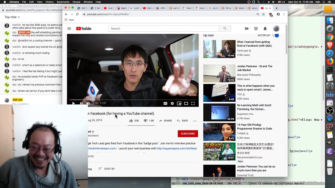Viewport: 335px width, 188px height.
Task: Switch to the How F tab
Action: click(x=187, y=8)
